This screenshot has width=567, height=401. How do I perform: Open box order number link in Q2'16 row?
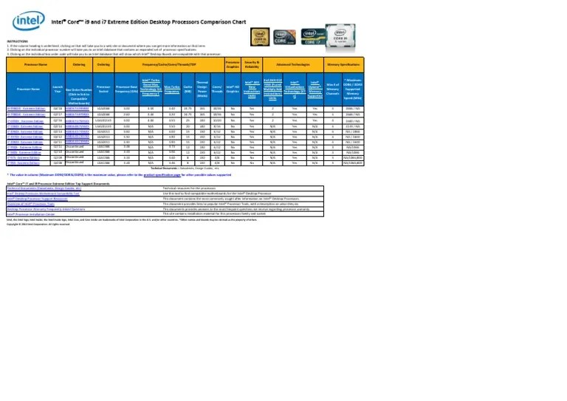78,121
